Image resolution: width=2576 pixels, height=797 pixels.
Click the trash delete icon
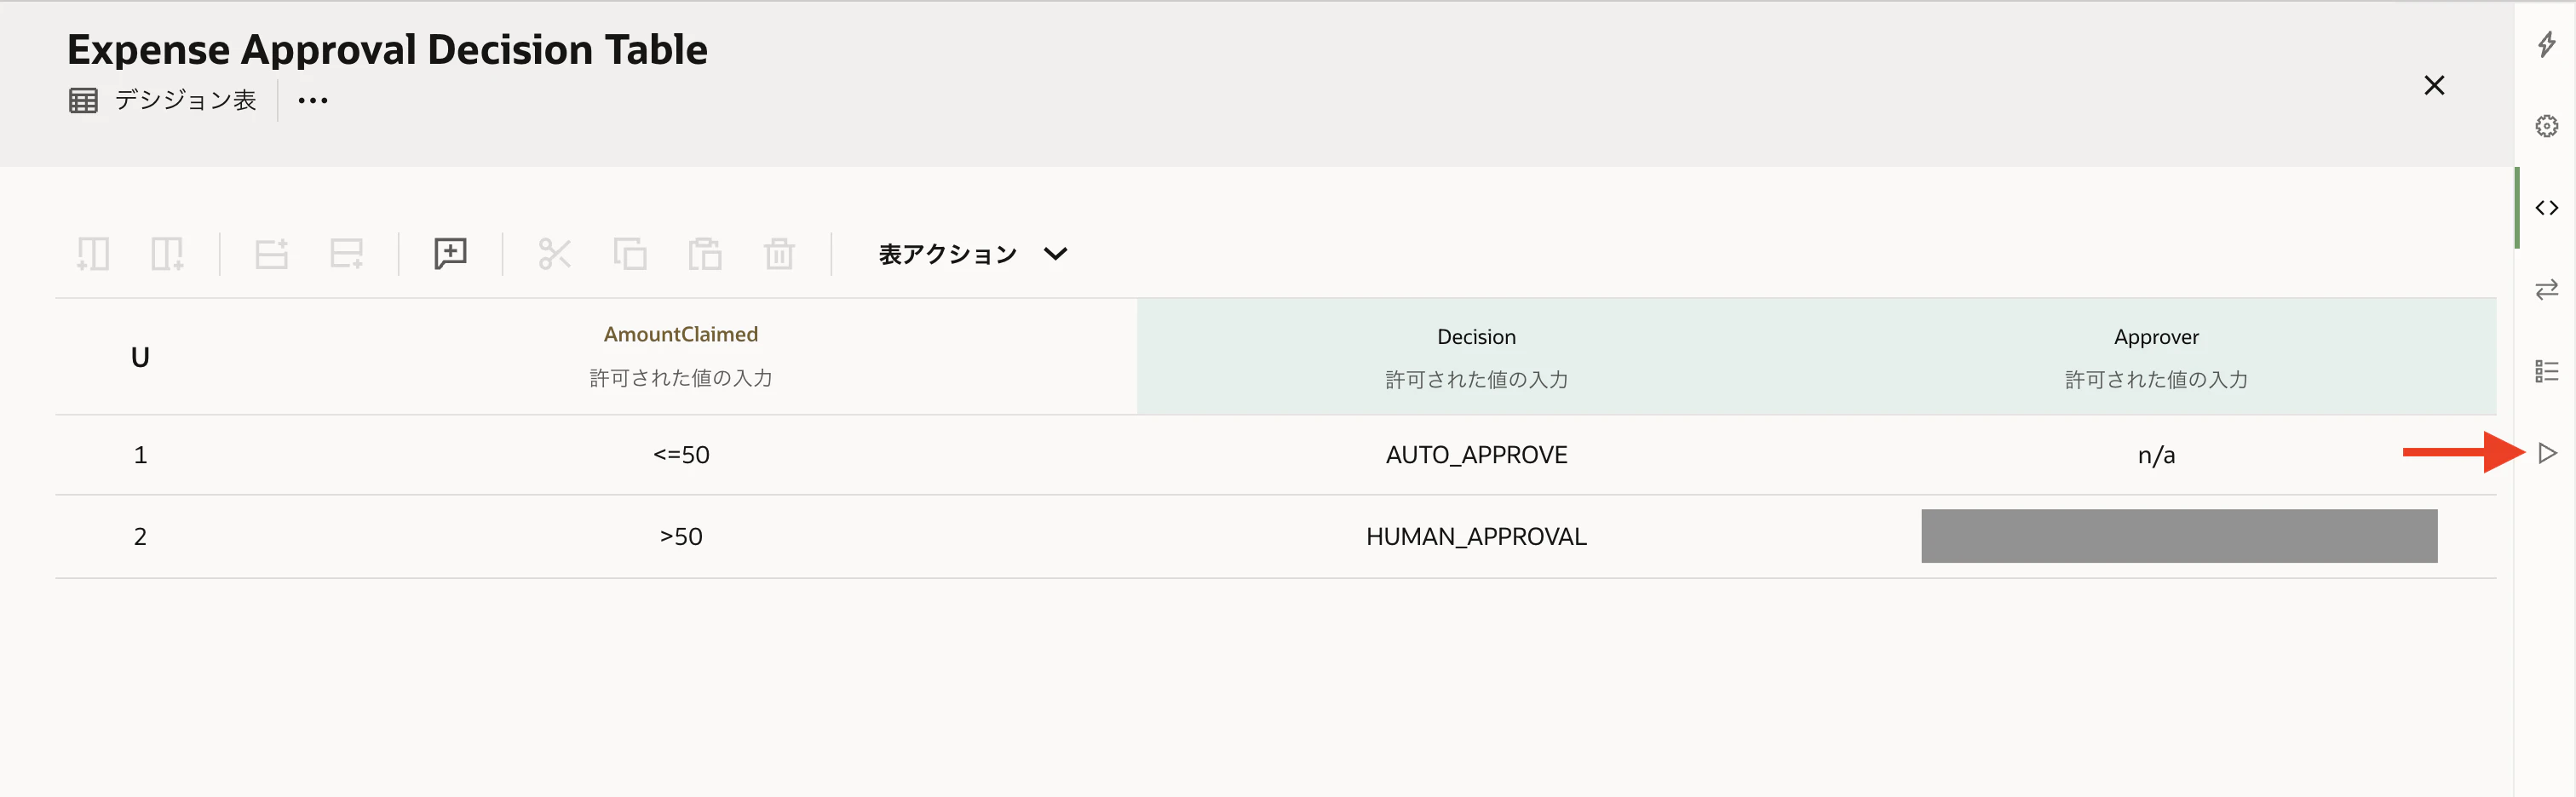point(779,254)
